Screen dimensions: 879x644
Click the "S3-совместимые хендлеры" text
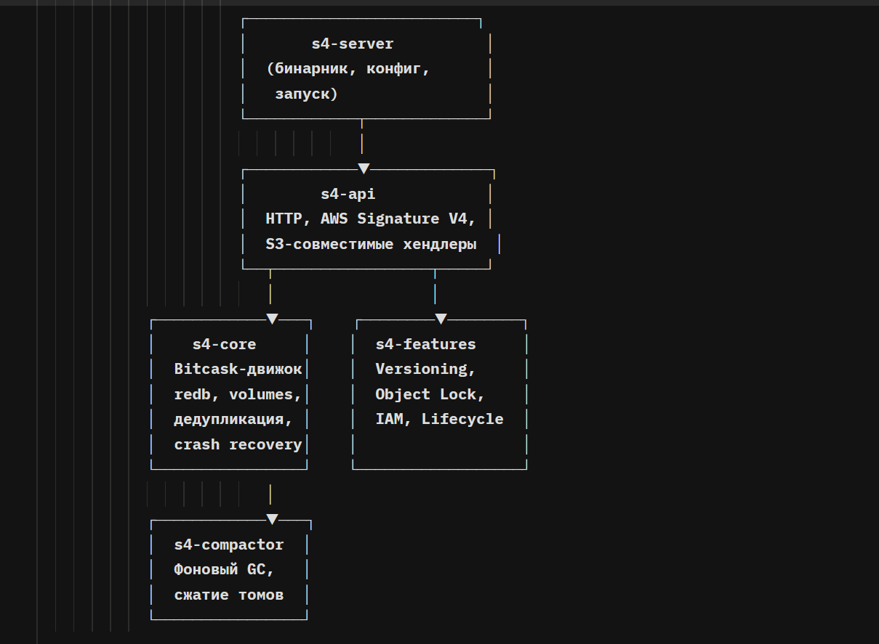(371, 245)
